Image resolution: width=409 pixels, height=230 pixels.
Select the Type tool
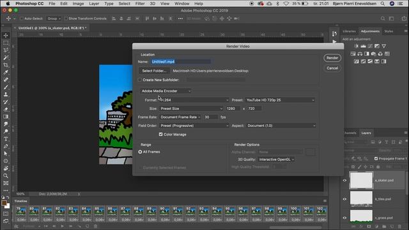pos(6,139)
